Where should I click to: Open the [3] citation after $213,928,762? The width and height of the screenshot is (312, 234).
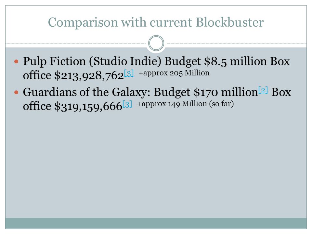click(129, 73)
